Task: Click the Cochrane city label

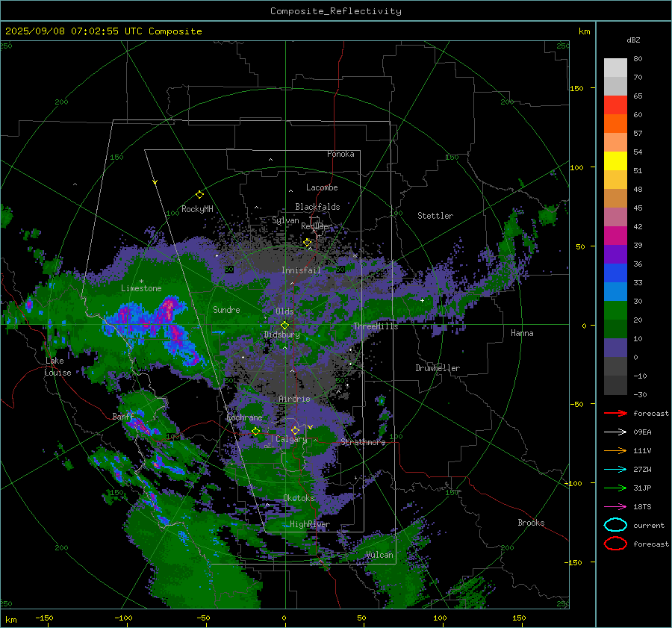Action: click(x=244, y=417)
